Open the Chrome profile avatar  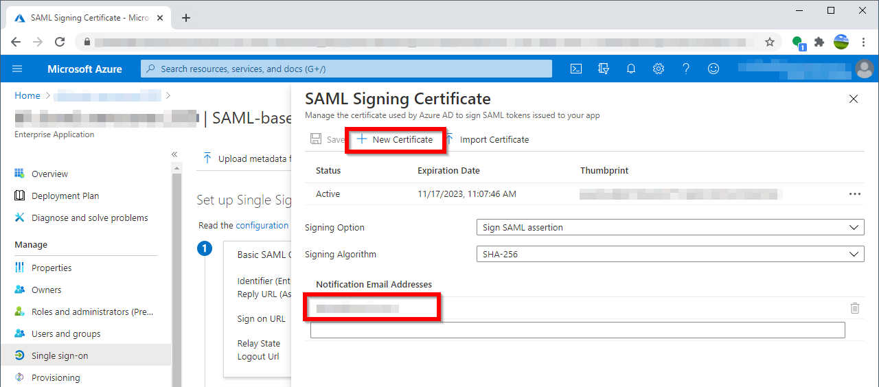pos(841,42)
